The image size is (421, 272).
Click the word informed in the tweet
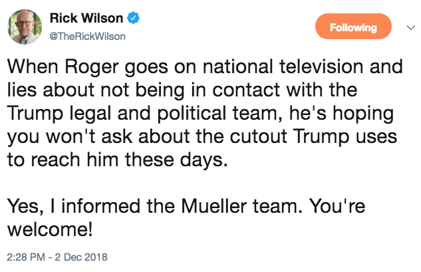pyautogui.click(x=100, y=206)
